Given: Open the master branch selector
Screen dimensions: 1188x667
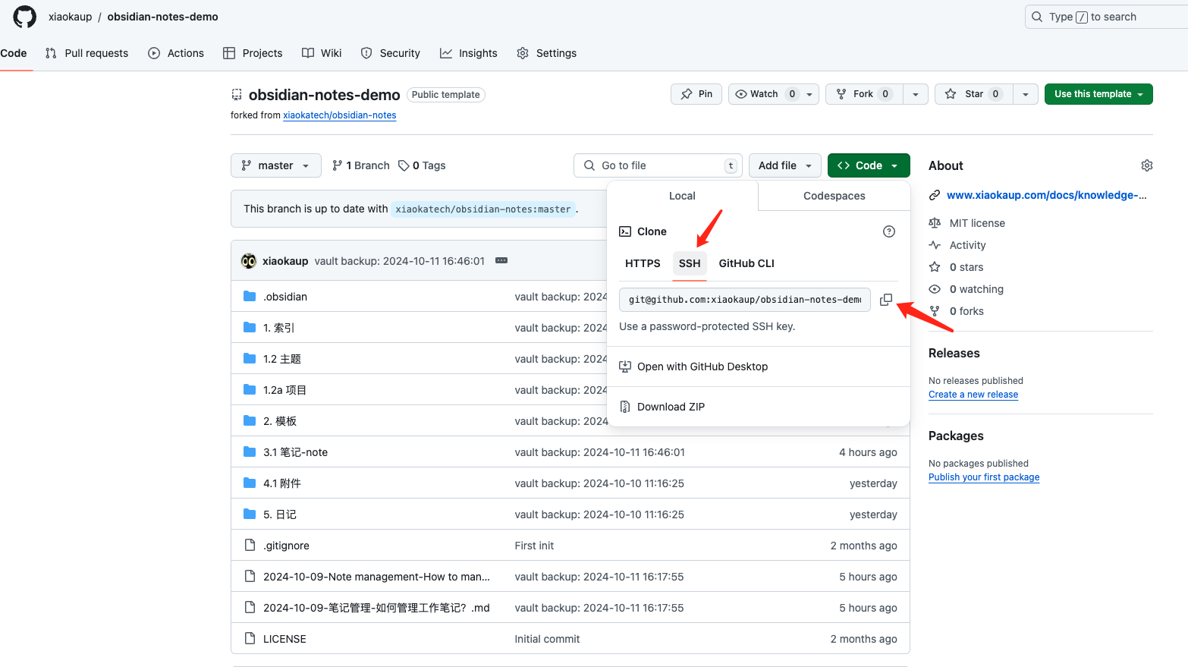Looking at the screenshot, I should click(x=276, y=165).
